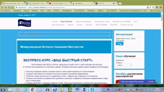Click the zoom magnifier icon in address bar
The width and height of the screenshot is (164, 92).
coord(150,7)
